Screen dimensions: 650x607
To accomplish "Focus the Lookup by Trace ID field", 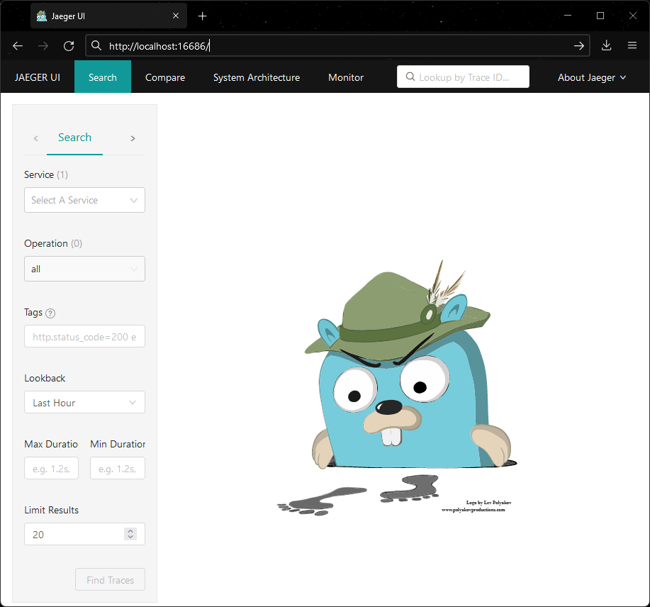I will (463, 77).
